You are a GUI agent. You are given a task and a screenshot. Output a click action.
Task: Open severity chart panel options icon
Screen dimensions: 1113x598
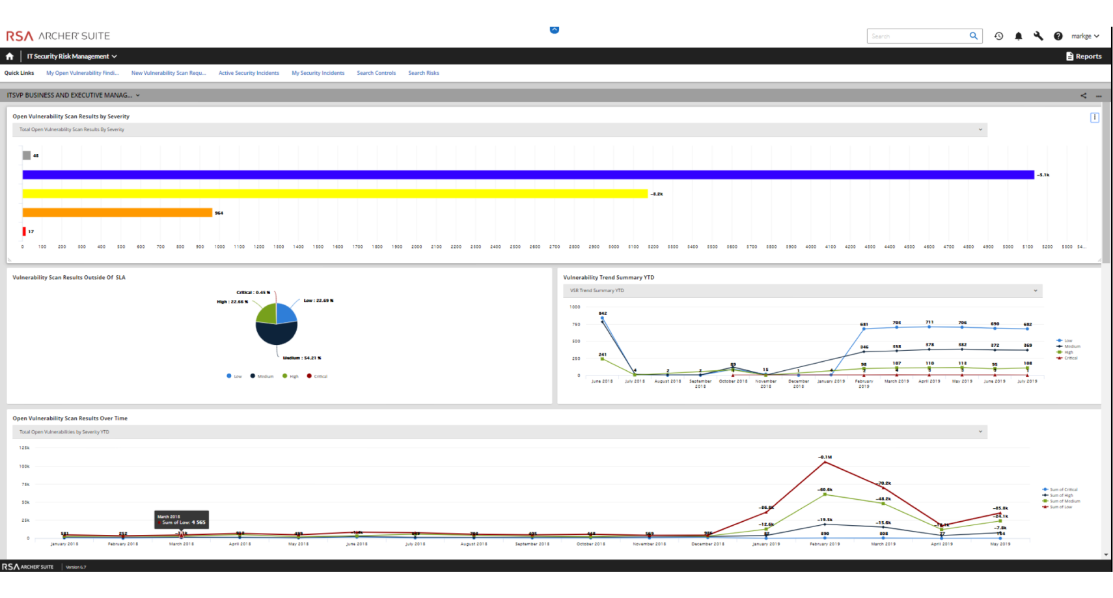point(1095,118)
